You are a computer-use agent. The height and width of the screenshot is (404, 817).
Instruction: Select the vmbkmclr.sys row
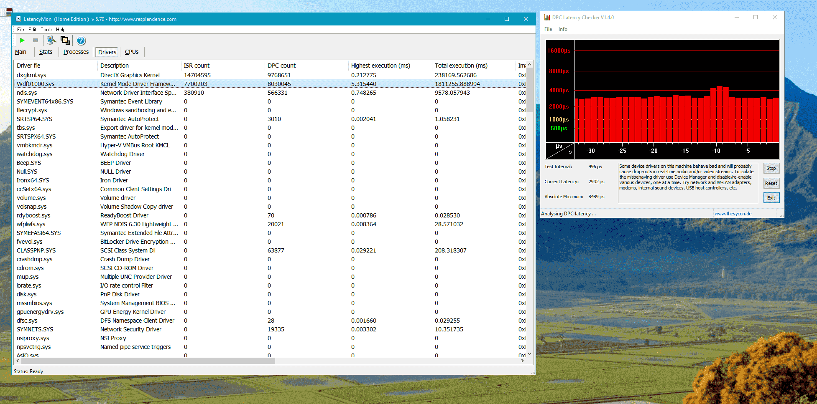[270, 145]
